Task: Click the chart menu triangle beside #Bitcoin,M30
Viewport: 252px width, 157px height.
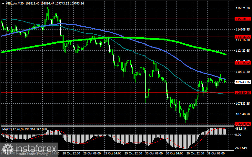Action: coord(3,4)
